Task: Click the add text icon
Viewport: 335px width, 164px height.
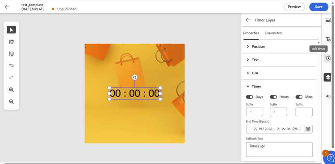Action: coord(328,39)
